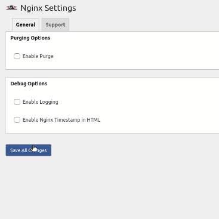Click the word 'Nginx' in the page title
The height and width of the screenshot is (219, 219).
click(31, 8)
